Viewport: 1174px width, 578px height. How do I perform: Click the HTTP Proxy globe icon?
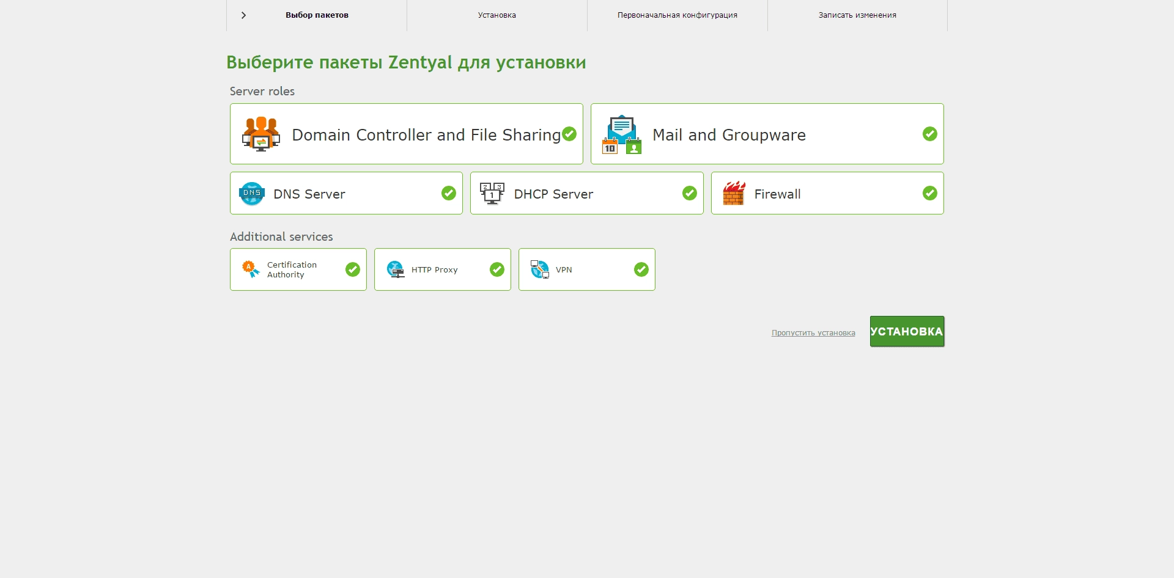pyautogui.click(x=396, y=269)
